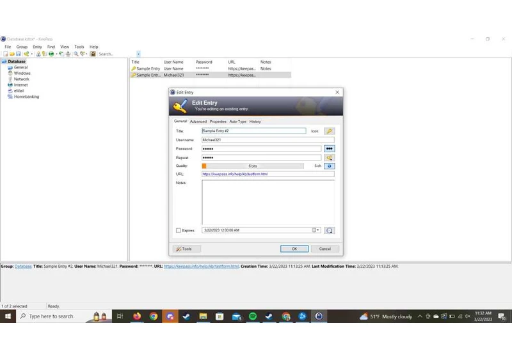Click into the User name field
The height and width of the screenshot is (358, 512).
[x=268, y=140]
